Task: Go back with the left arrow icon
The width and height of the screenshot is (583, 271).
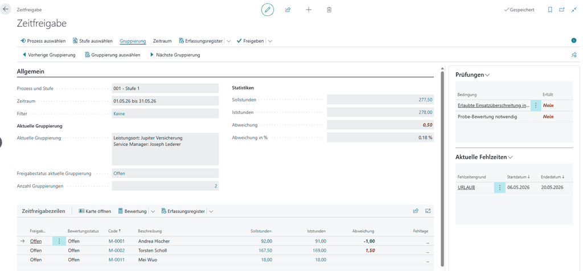Action: click(6, 9)
